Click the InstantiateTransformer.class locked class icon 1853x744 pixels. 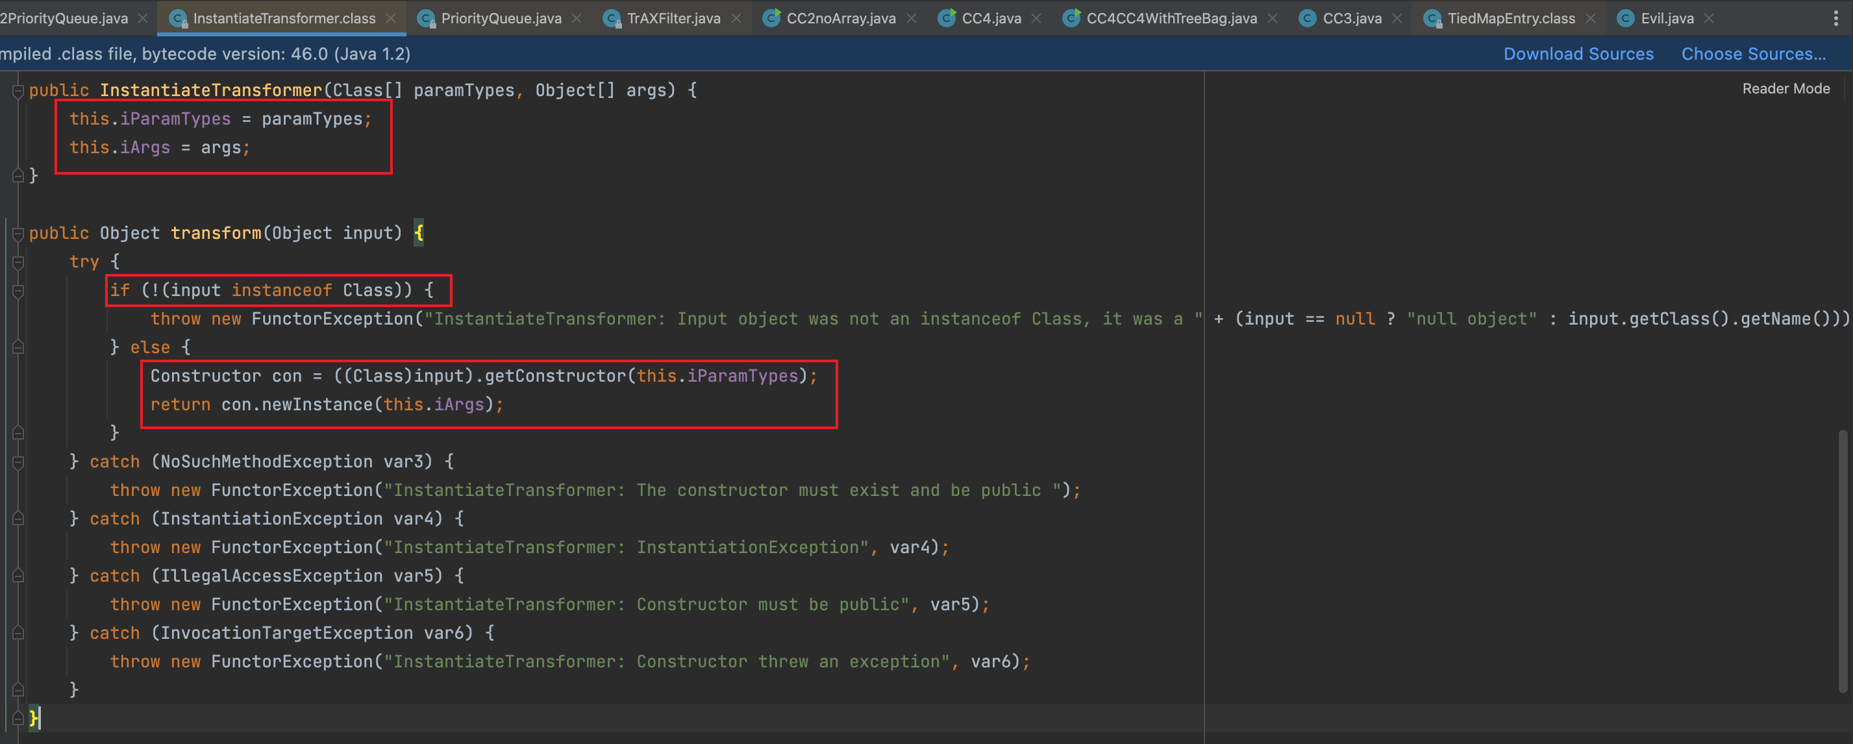point(177,19)
